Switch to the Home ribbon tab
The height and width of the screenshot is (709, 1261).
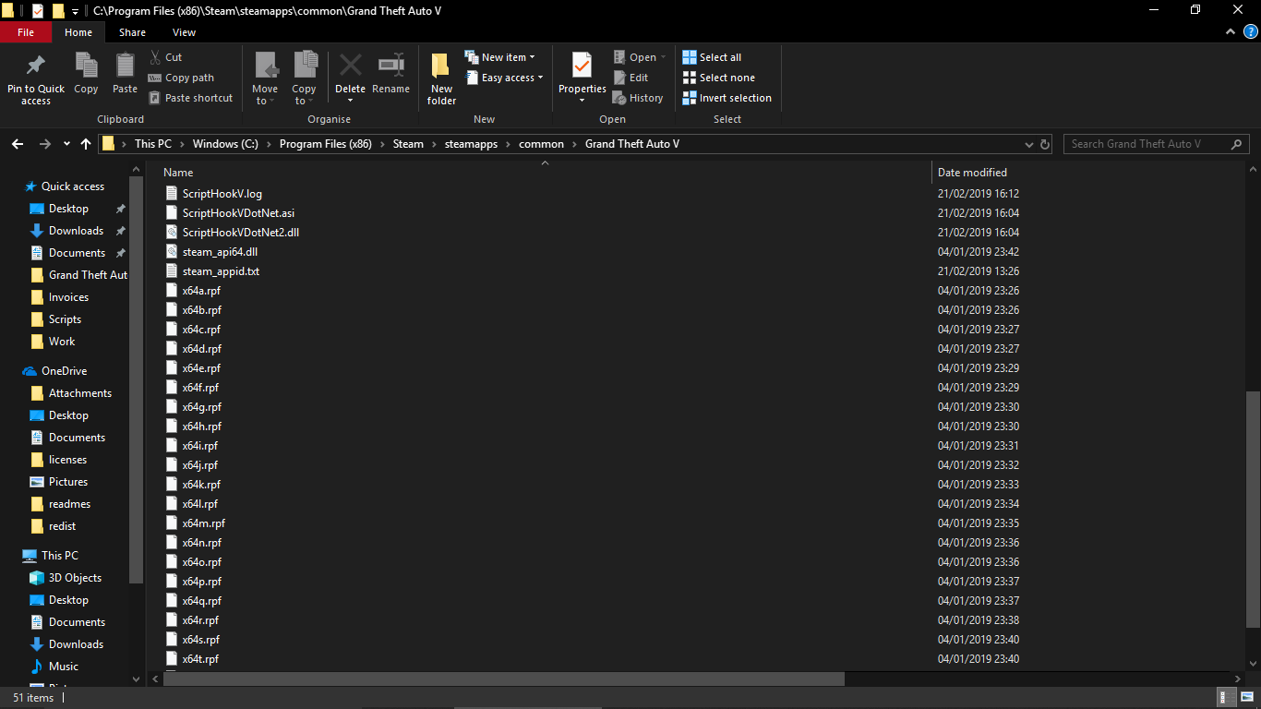click(78, 32)
